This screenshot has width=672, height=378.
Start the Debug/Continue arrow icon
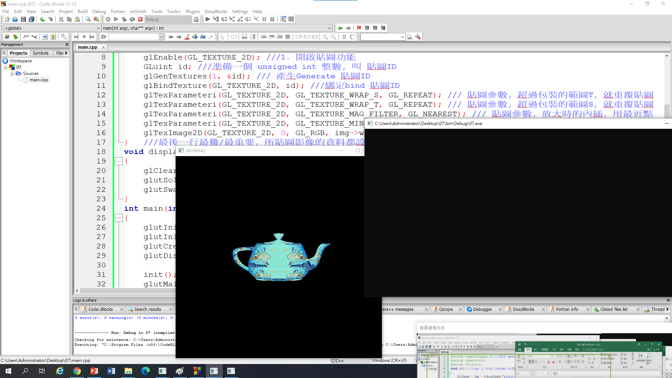[x=208, y=19]
